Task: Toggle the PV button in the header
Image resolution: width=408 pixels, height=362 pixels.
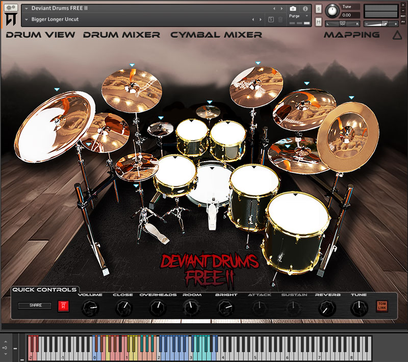Action: [403, 22]
